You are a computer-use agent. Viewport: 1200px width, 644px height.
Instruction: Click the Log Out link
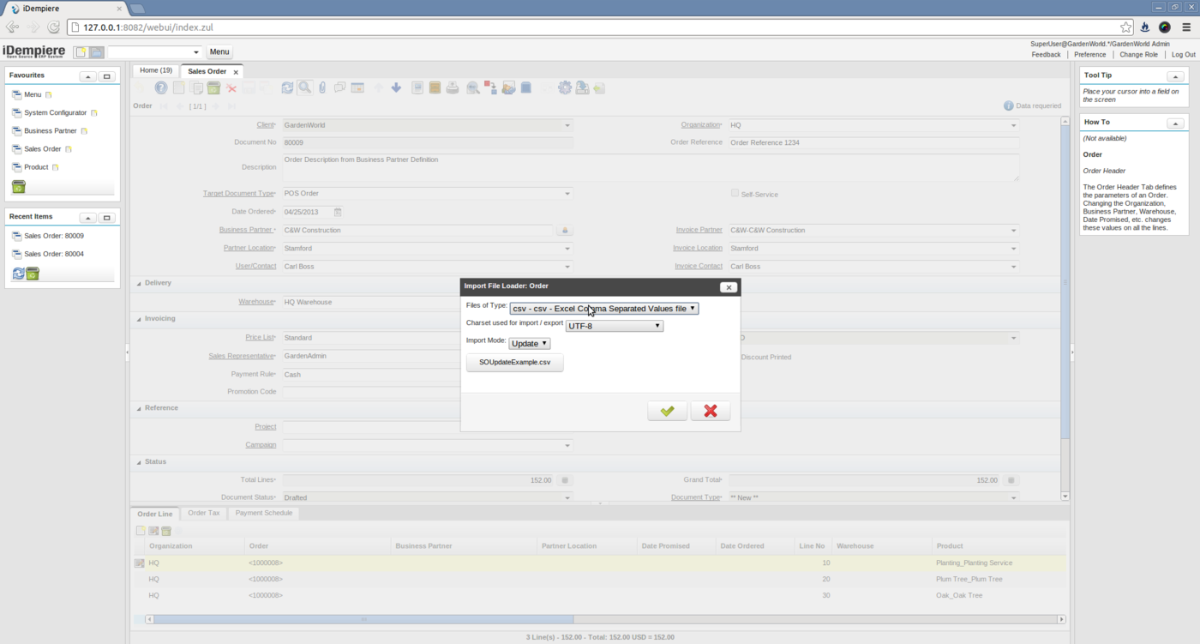(1183, 55)
